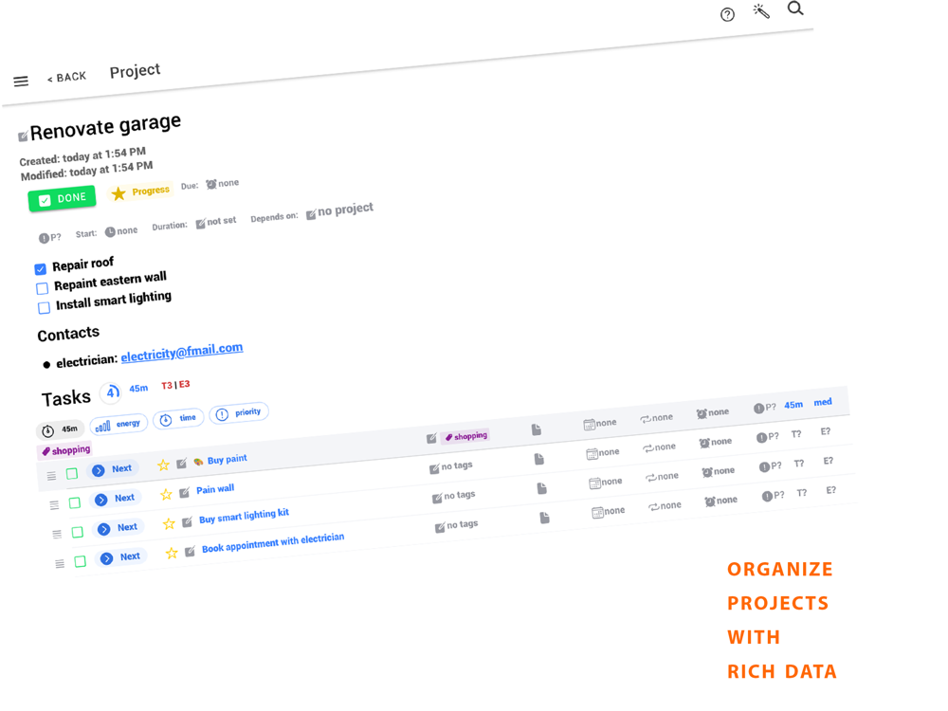Mark Buy smart lighting kit complete
The image size is (948, 711).
78,533
